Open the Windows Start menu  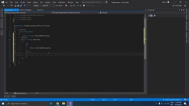pos(3,103)
